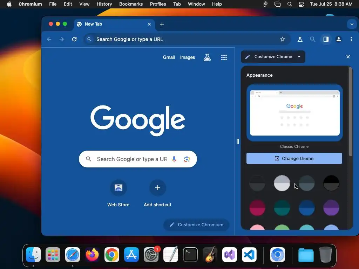
Task: Open the three-dot Chromium menu
Action: click(x=351, y=39)
